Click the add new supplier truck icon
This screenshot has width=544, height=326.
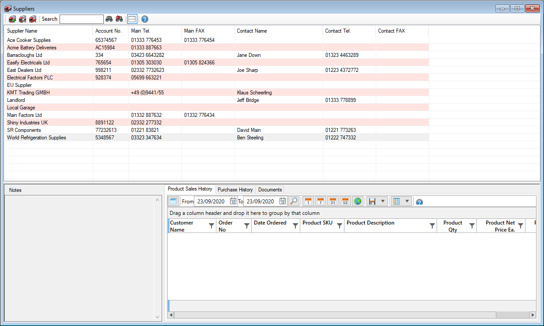12,19
